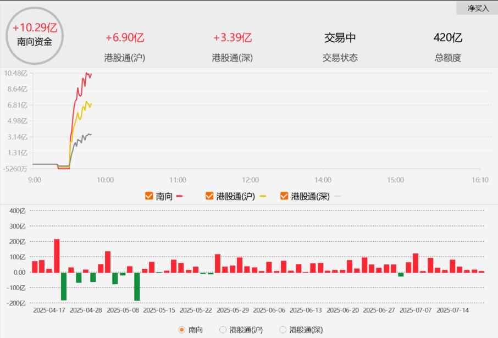Screen dimensions: 498x338
Task: Click the 2025-07-14 date axis label
Action: [x=452, y=311]
